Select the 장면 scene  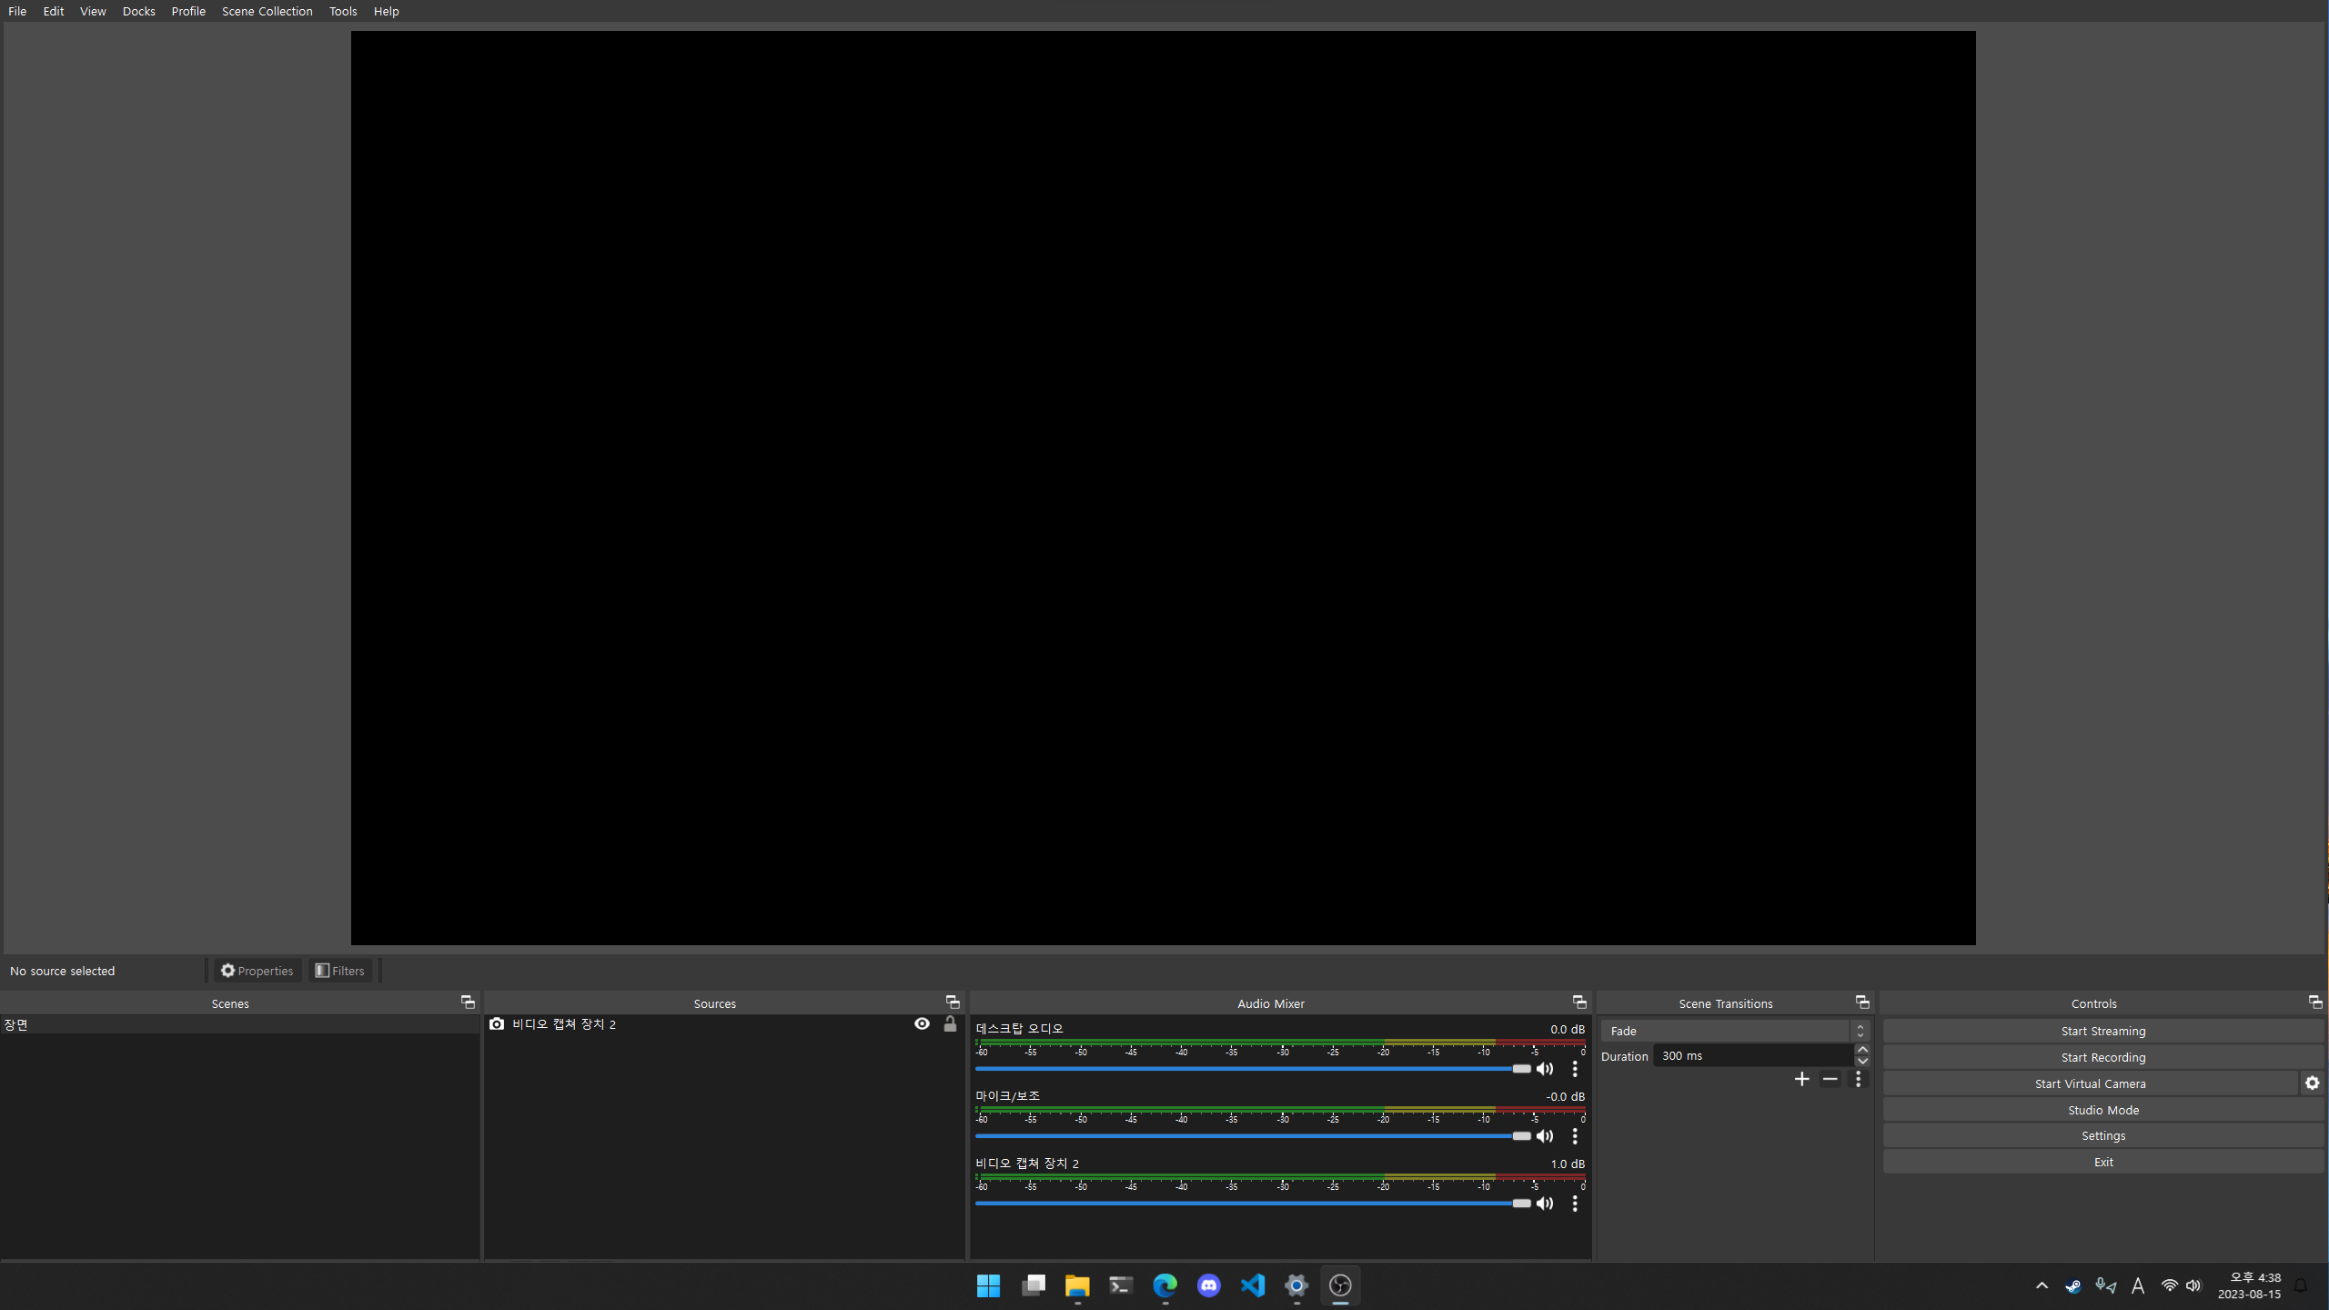point(91,1024)
